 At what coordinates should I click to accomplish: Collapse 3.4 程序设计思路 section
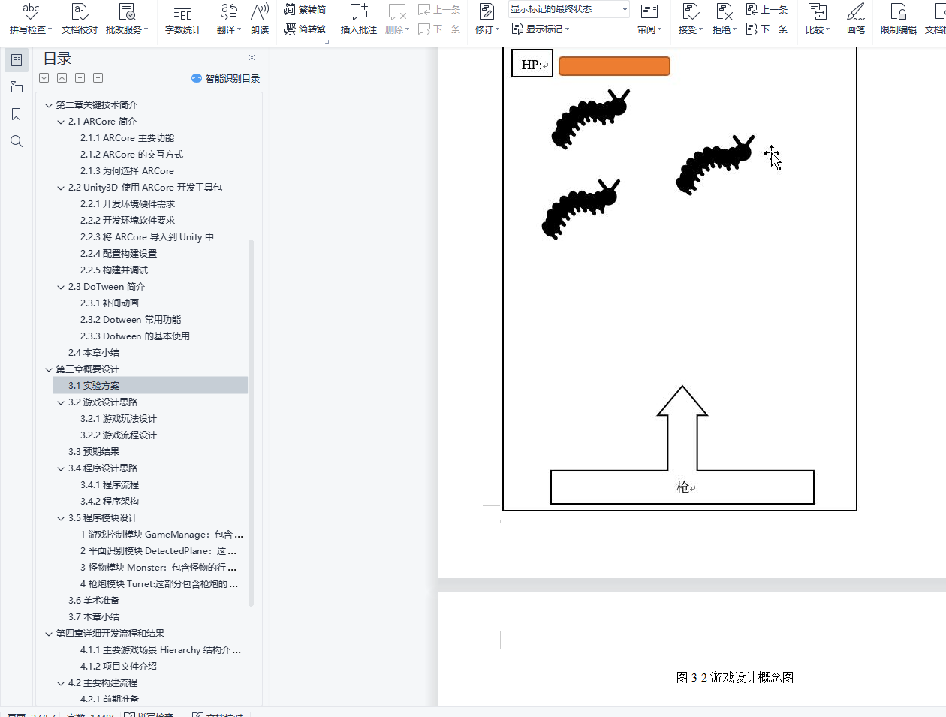click(61, 468)
